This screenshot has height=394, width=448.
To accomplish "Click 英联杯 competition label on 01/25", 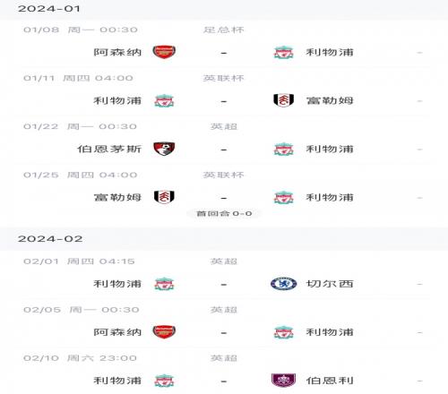I will pos(224,175).
